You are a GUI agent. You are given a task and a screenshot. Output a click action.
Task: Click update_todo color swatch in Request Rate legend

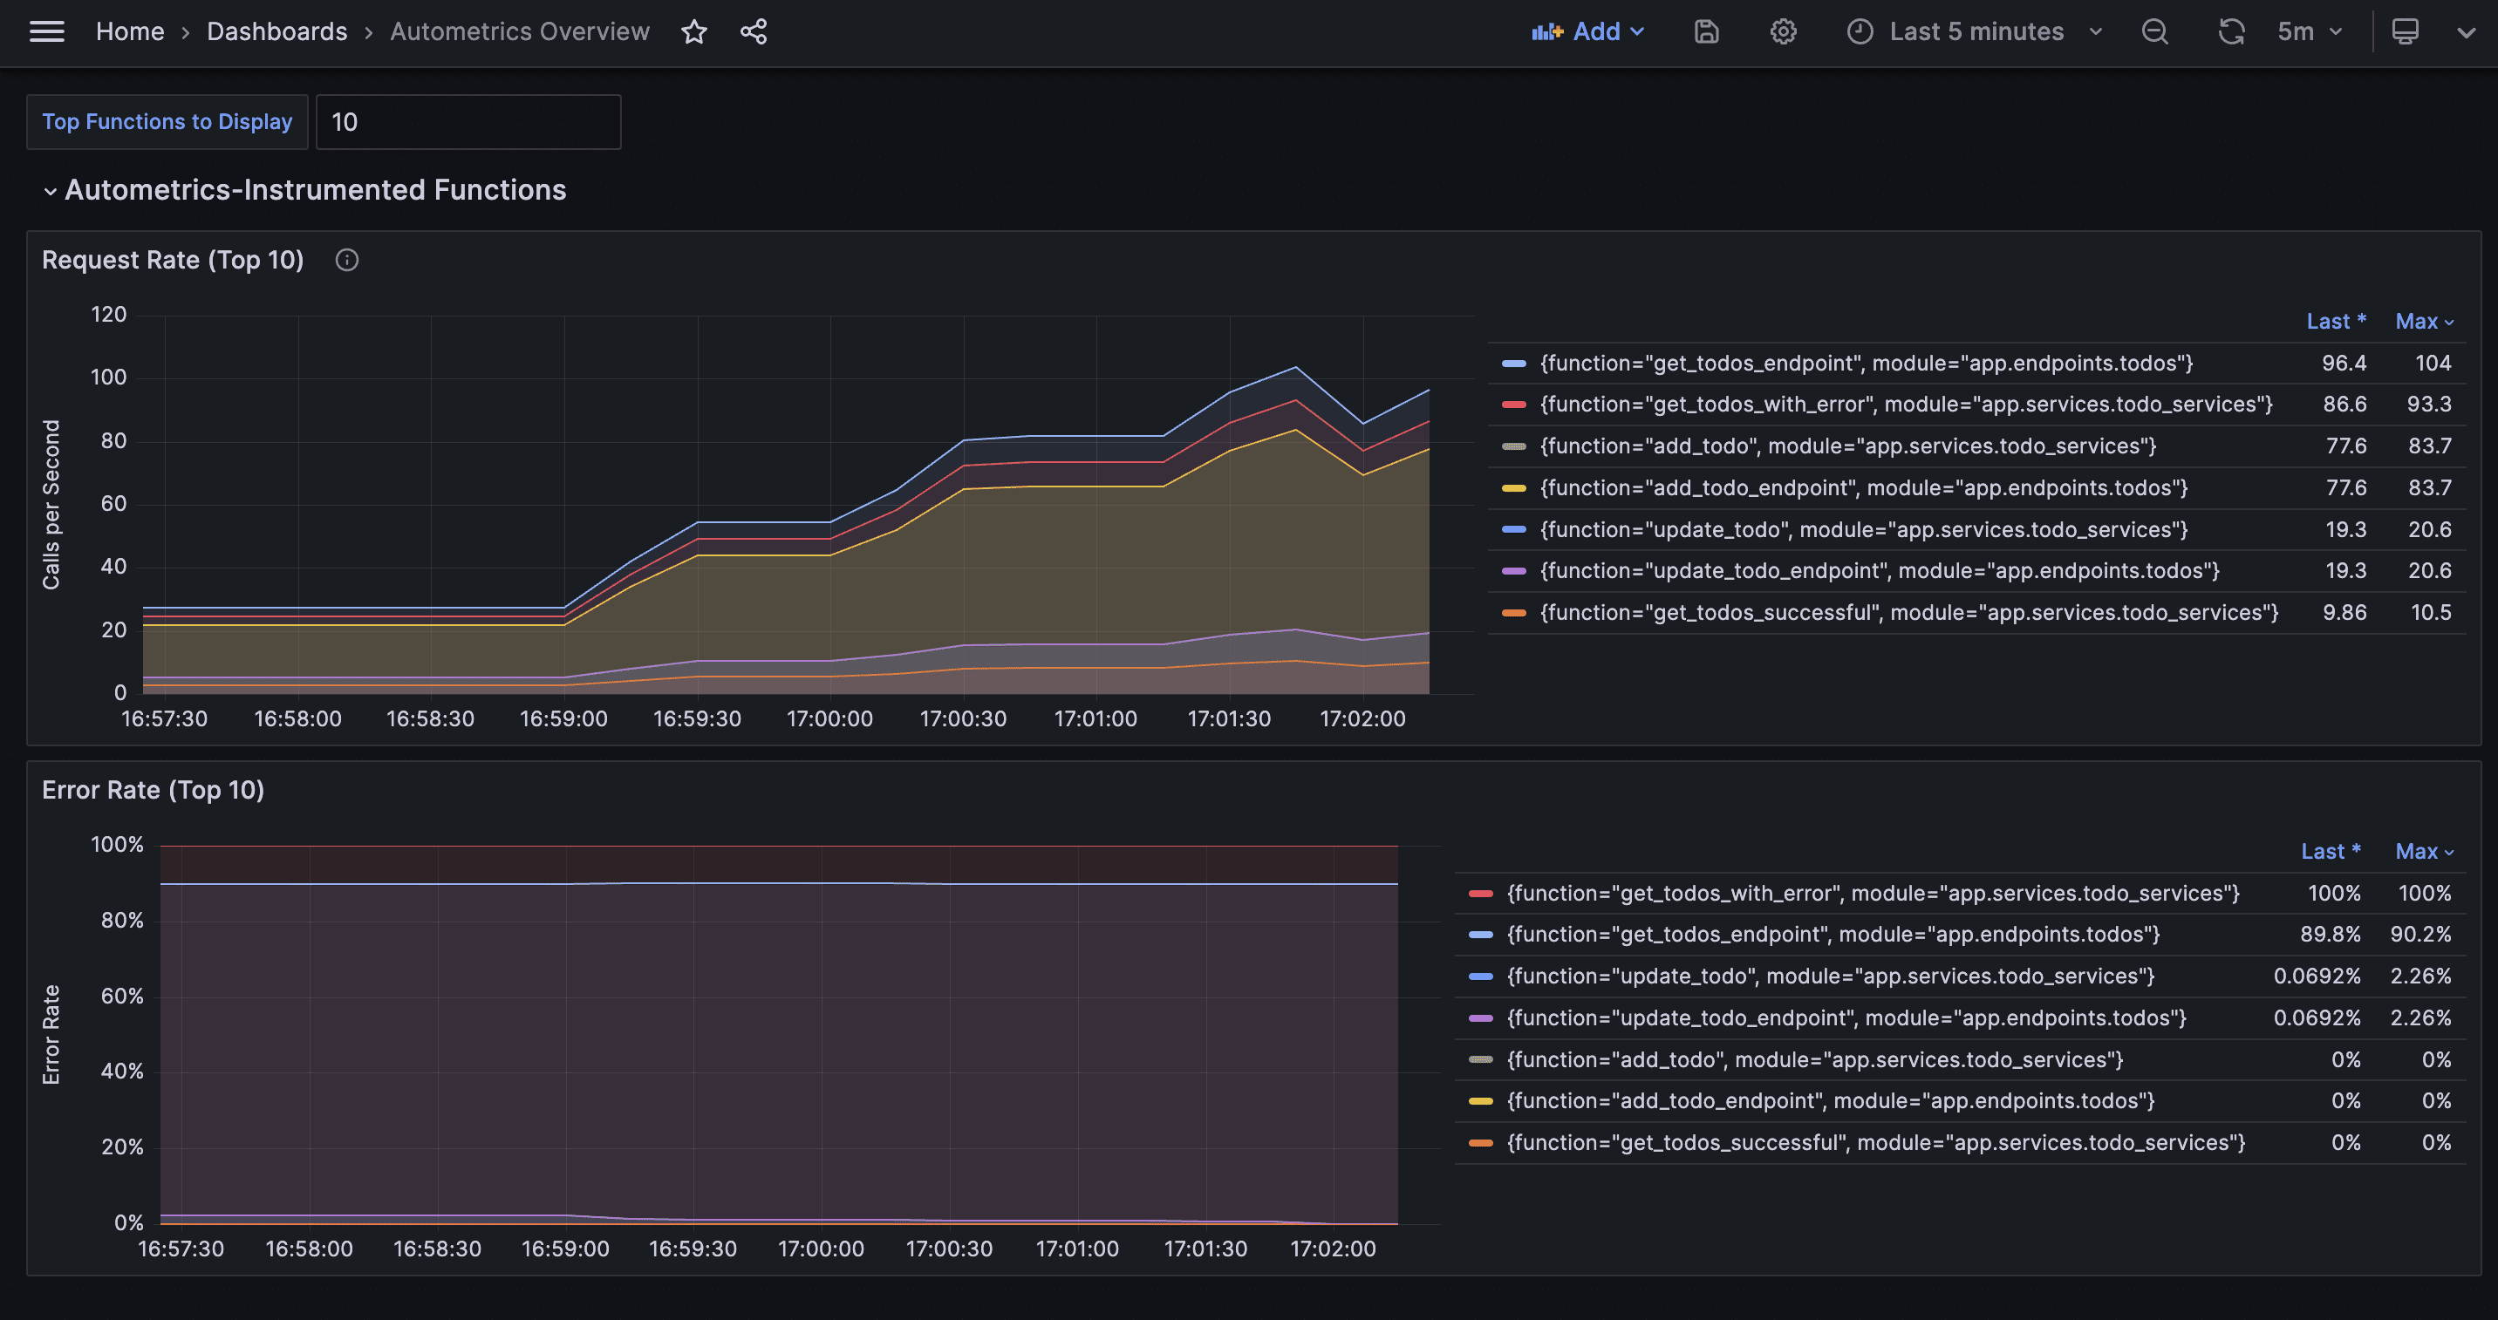pyautogui.click(x=1514, y=530)
